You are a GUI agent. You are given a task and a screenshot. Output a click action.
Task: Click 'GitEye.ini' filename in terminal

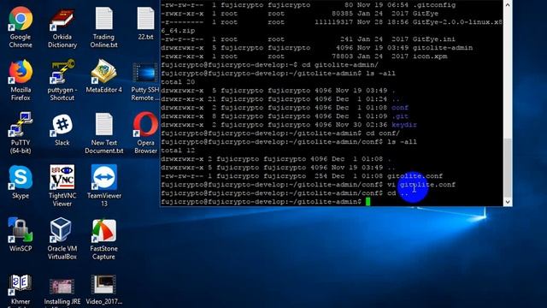[x=433, y=39]
